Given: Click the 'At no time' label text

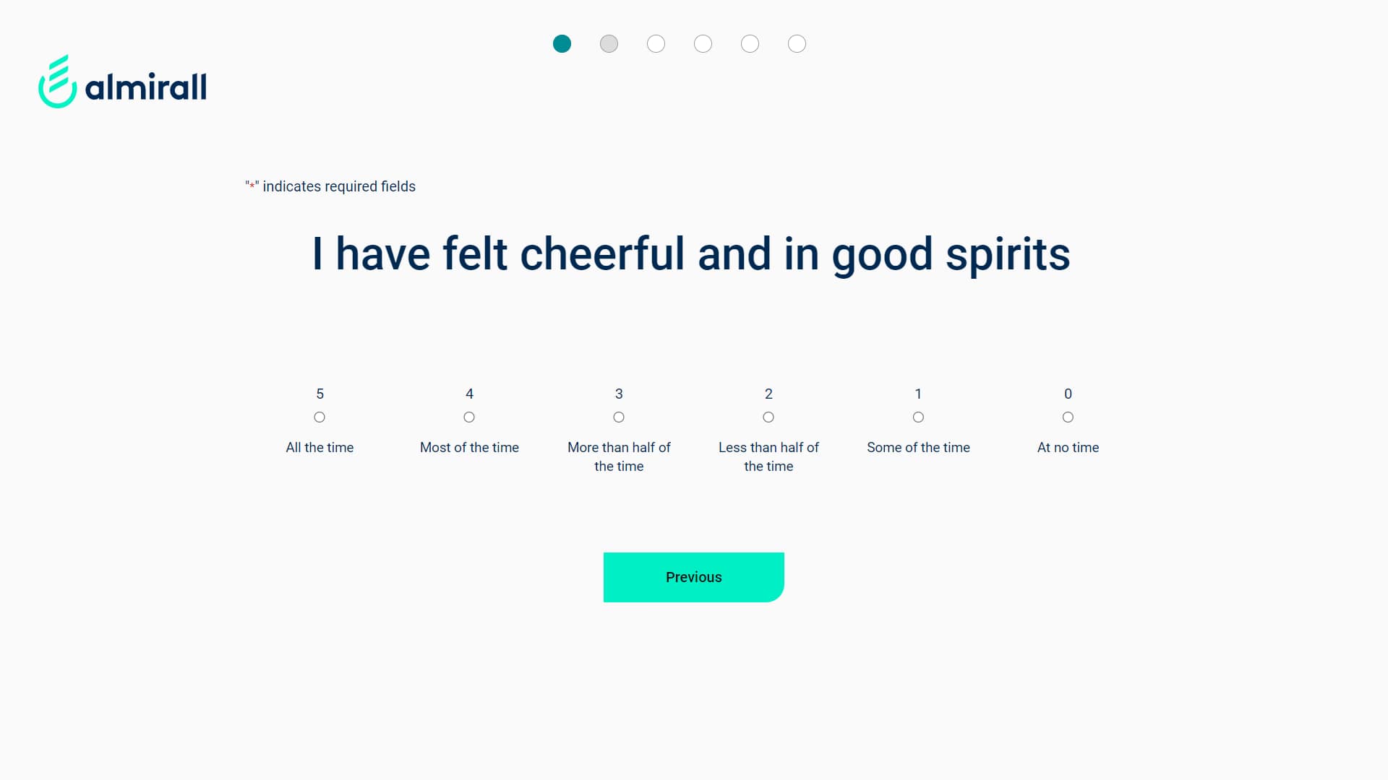Looking at the screenshot, I should 1068,448.
